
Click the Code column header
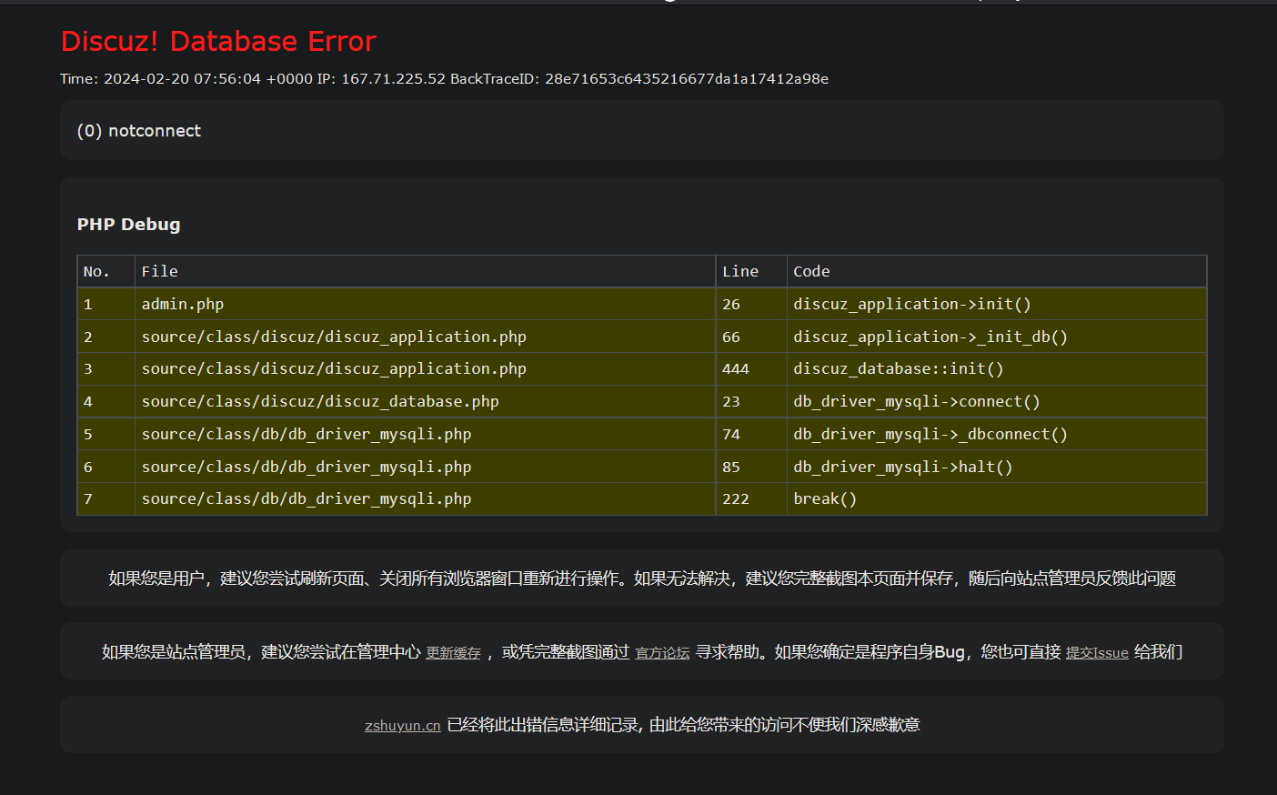tap(811, 272)
